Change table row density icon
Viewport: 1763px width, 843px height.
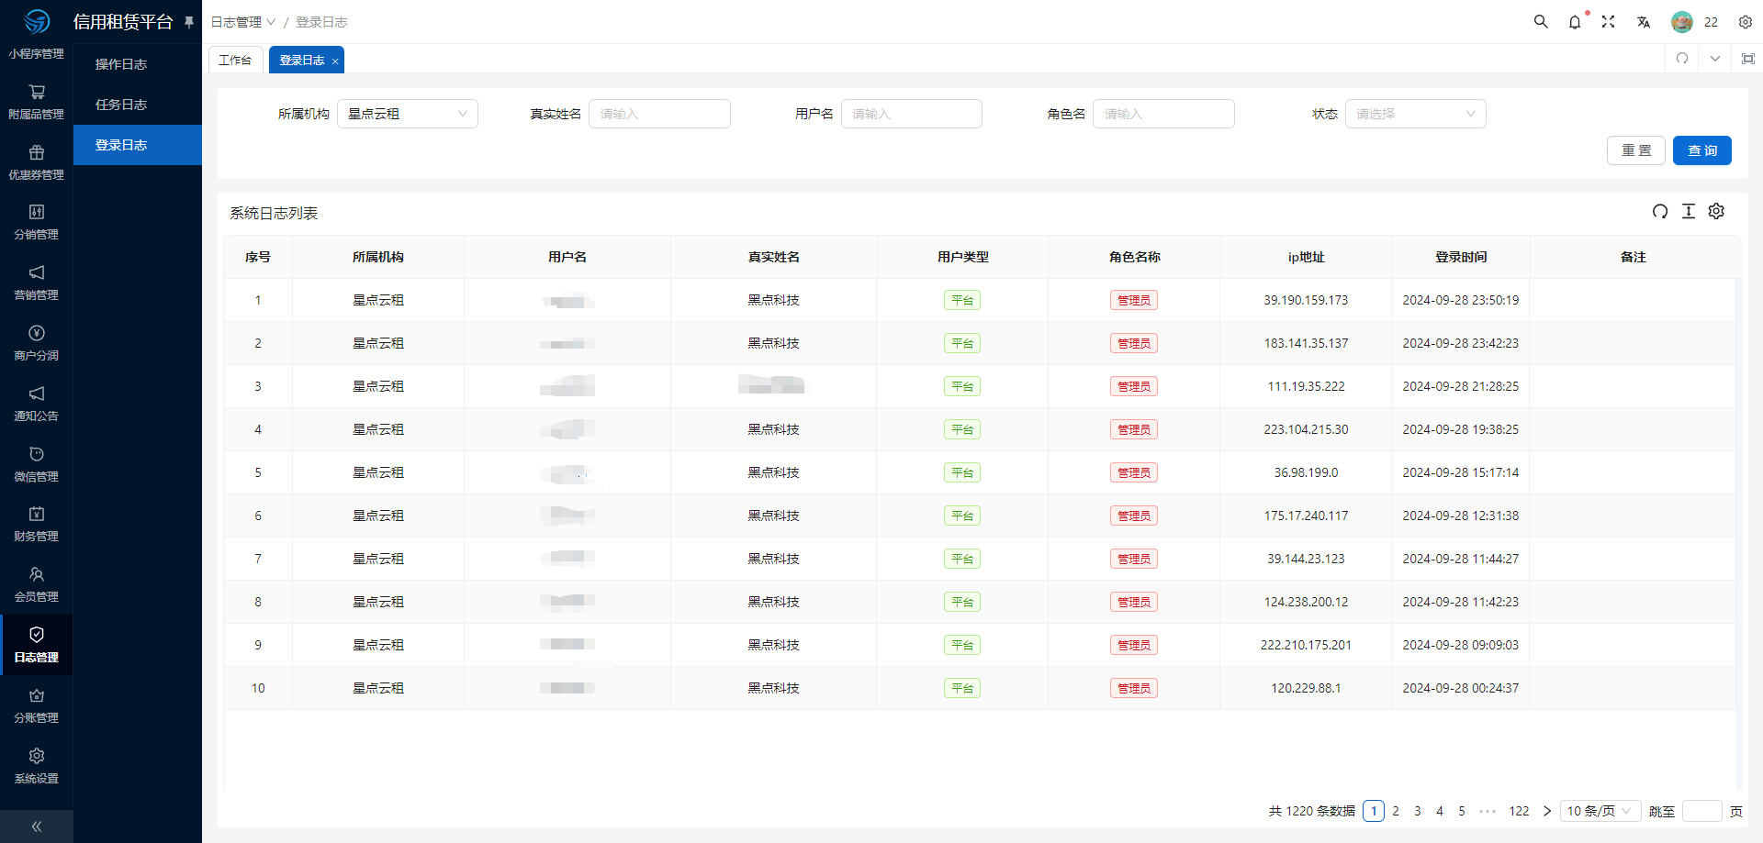click(x=1688, y=212)
